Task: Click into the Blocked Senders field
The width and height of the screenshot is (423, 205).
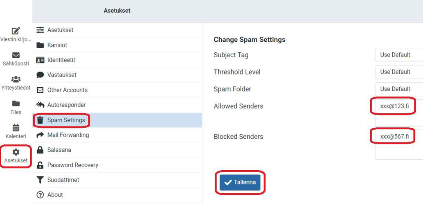Action: (399, 143)
